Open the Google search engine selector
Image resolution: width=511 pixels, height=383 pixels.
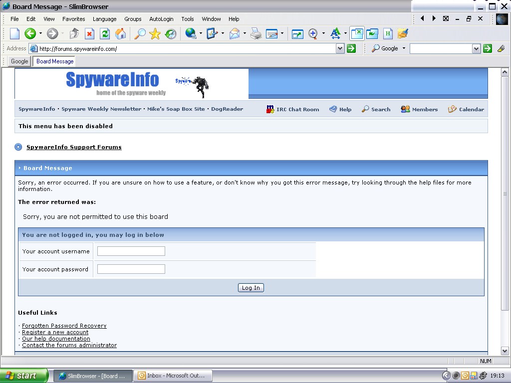(389, 48)
